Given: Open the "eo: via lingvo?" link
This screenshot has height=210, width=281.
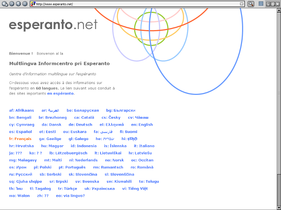Looking at the screenshot, I should point(70,196).
